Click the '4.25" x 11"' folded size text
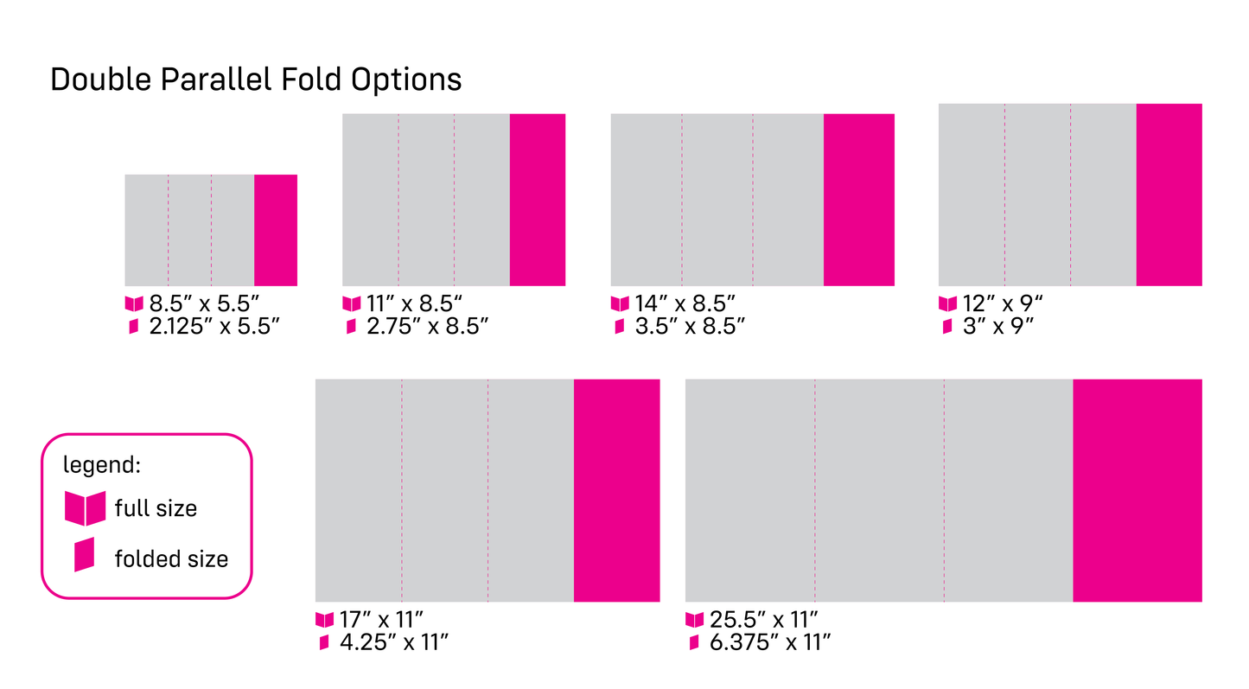Screen dimensions: 1249x689 [x=394, y=642]
